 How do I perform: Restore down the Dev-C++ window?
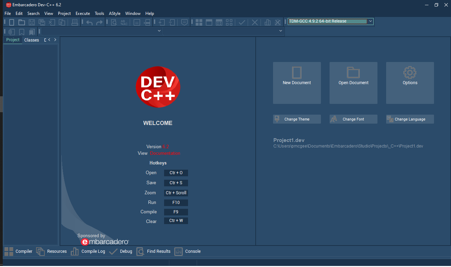(436, 5)
